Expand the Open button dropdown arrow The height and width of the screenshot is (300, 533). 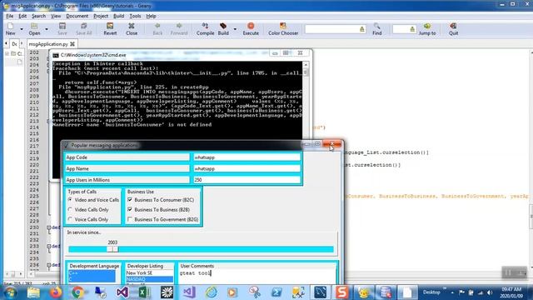click(x=47, y=29)
